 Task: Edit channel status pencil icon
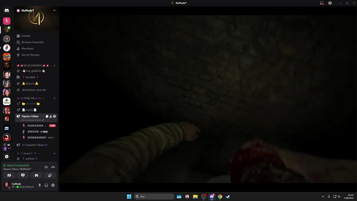tap(43, 120)
